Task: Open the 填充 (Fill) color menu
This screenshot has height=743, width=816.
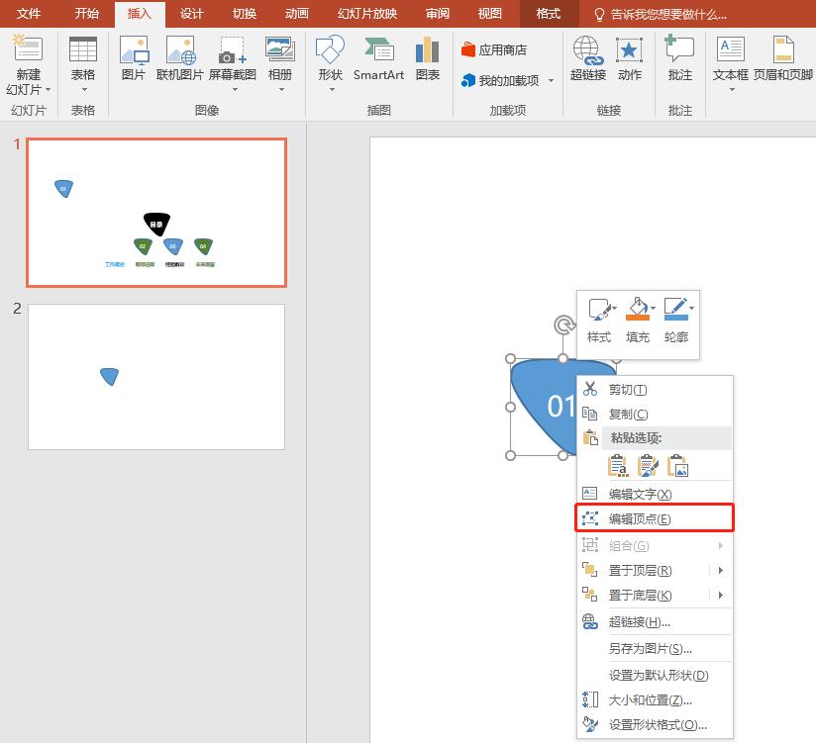Action: point(639,322)
